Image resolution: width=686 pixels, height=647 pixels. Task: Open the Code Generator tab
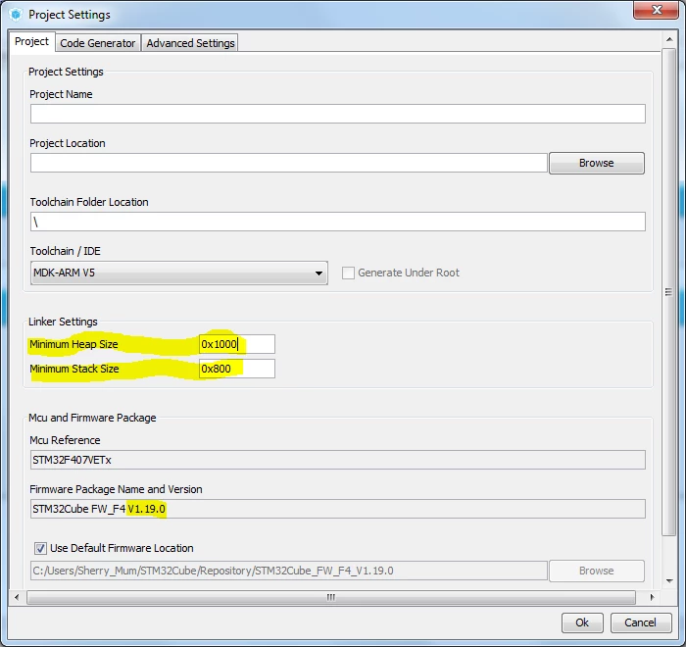pos(98,43)
